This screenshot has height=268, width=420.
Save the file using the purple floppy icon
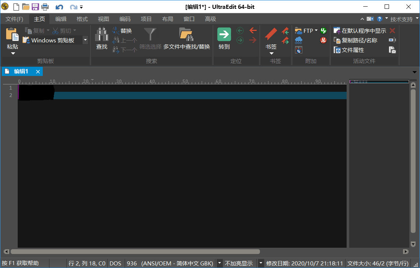[x=35, y=7]
